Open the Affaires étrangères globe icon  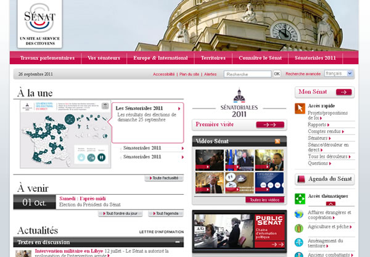pyautogui.click(x=299, y=214)
